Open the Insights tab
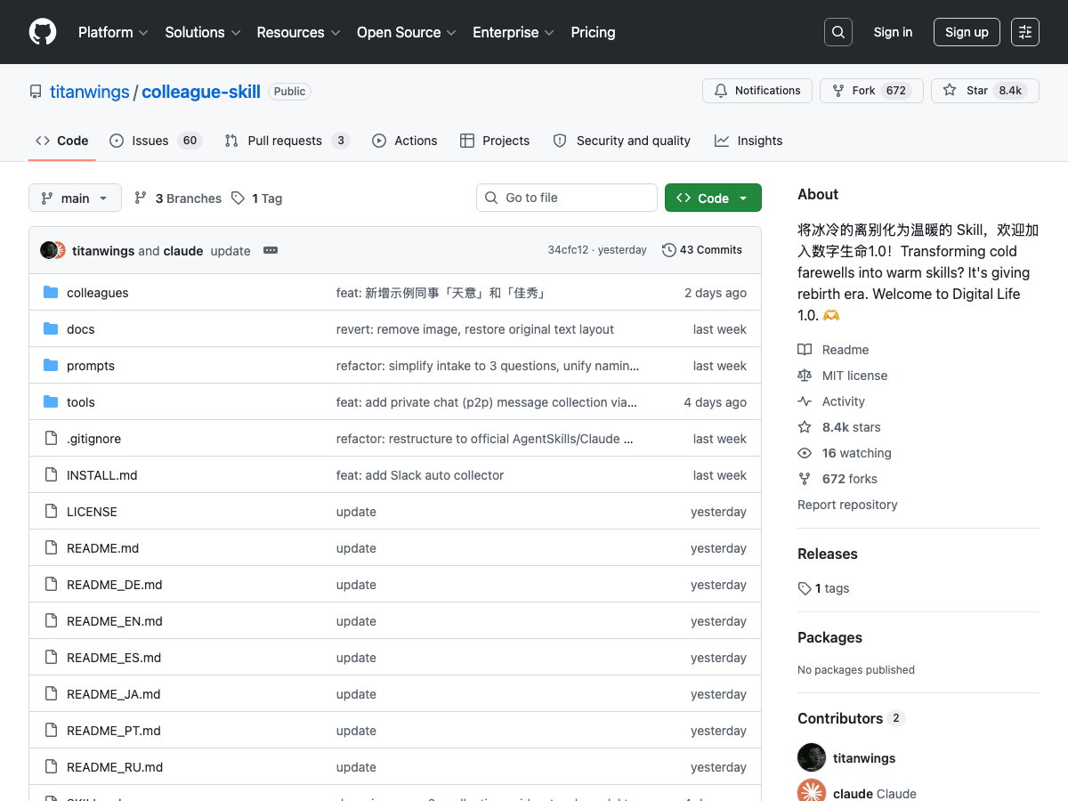Image resolution: width=1068 pixels, height=801 pixels. [x=748, y=141]
